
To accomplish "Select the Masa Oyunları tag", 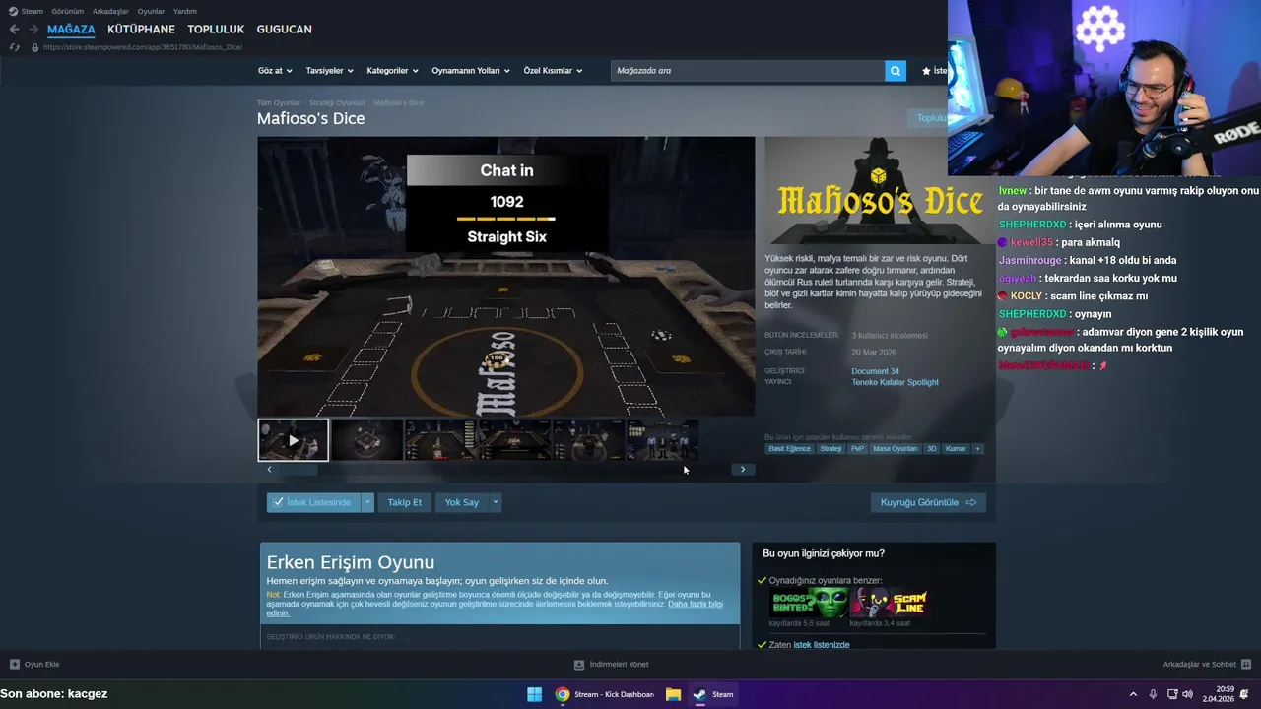I will point(896,448).
